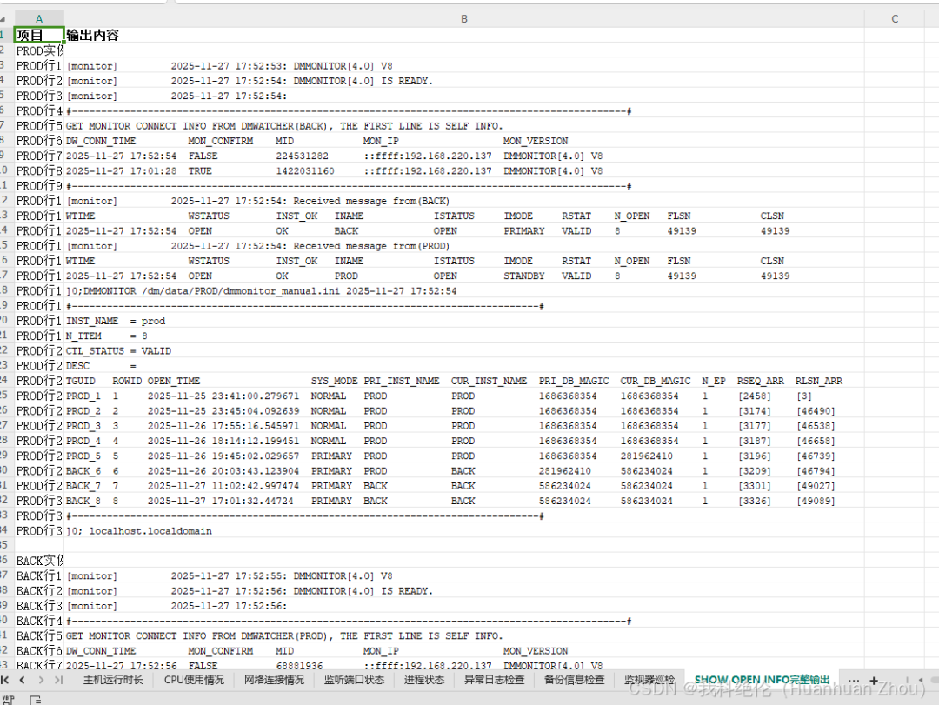Image resolution: width=939 pixels, height=705 pixels.
Task: Switch to the CPU使用情况 sheet tab
Action: (194, 680)
